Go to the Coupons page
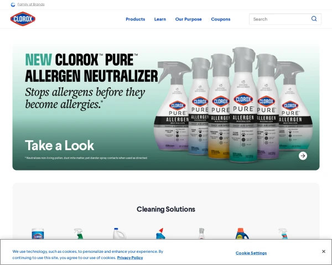 coord(221,19)
